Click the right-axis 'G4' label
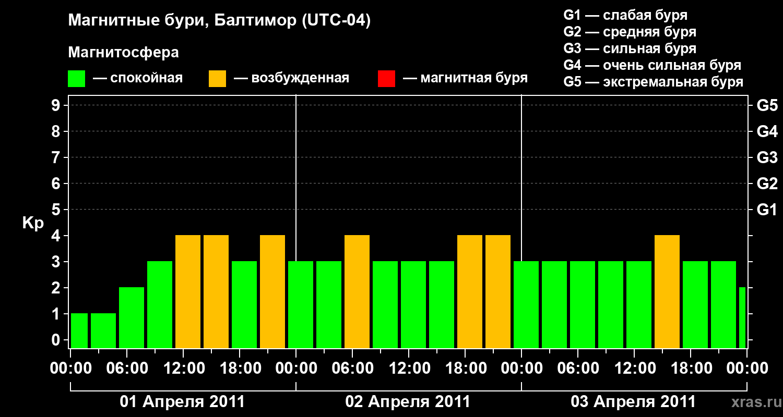The height and width of the screenshot is (417, 783). 767,131
